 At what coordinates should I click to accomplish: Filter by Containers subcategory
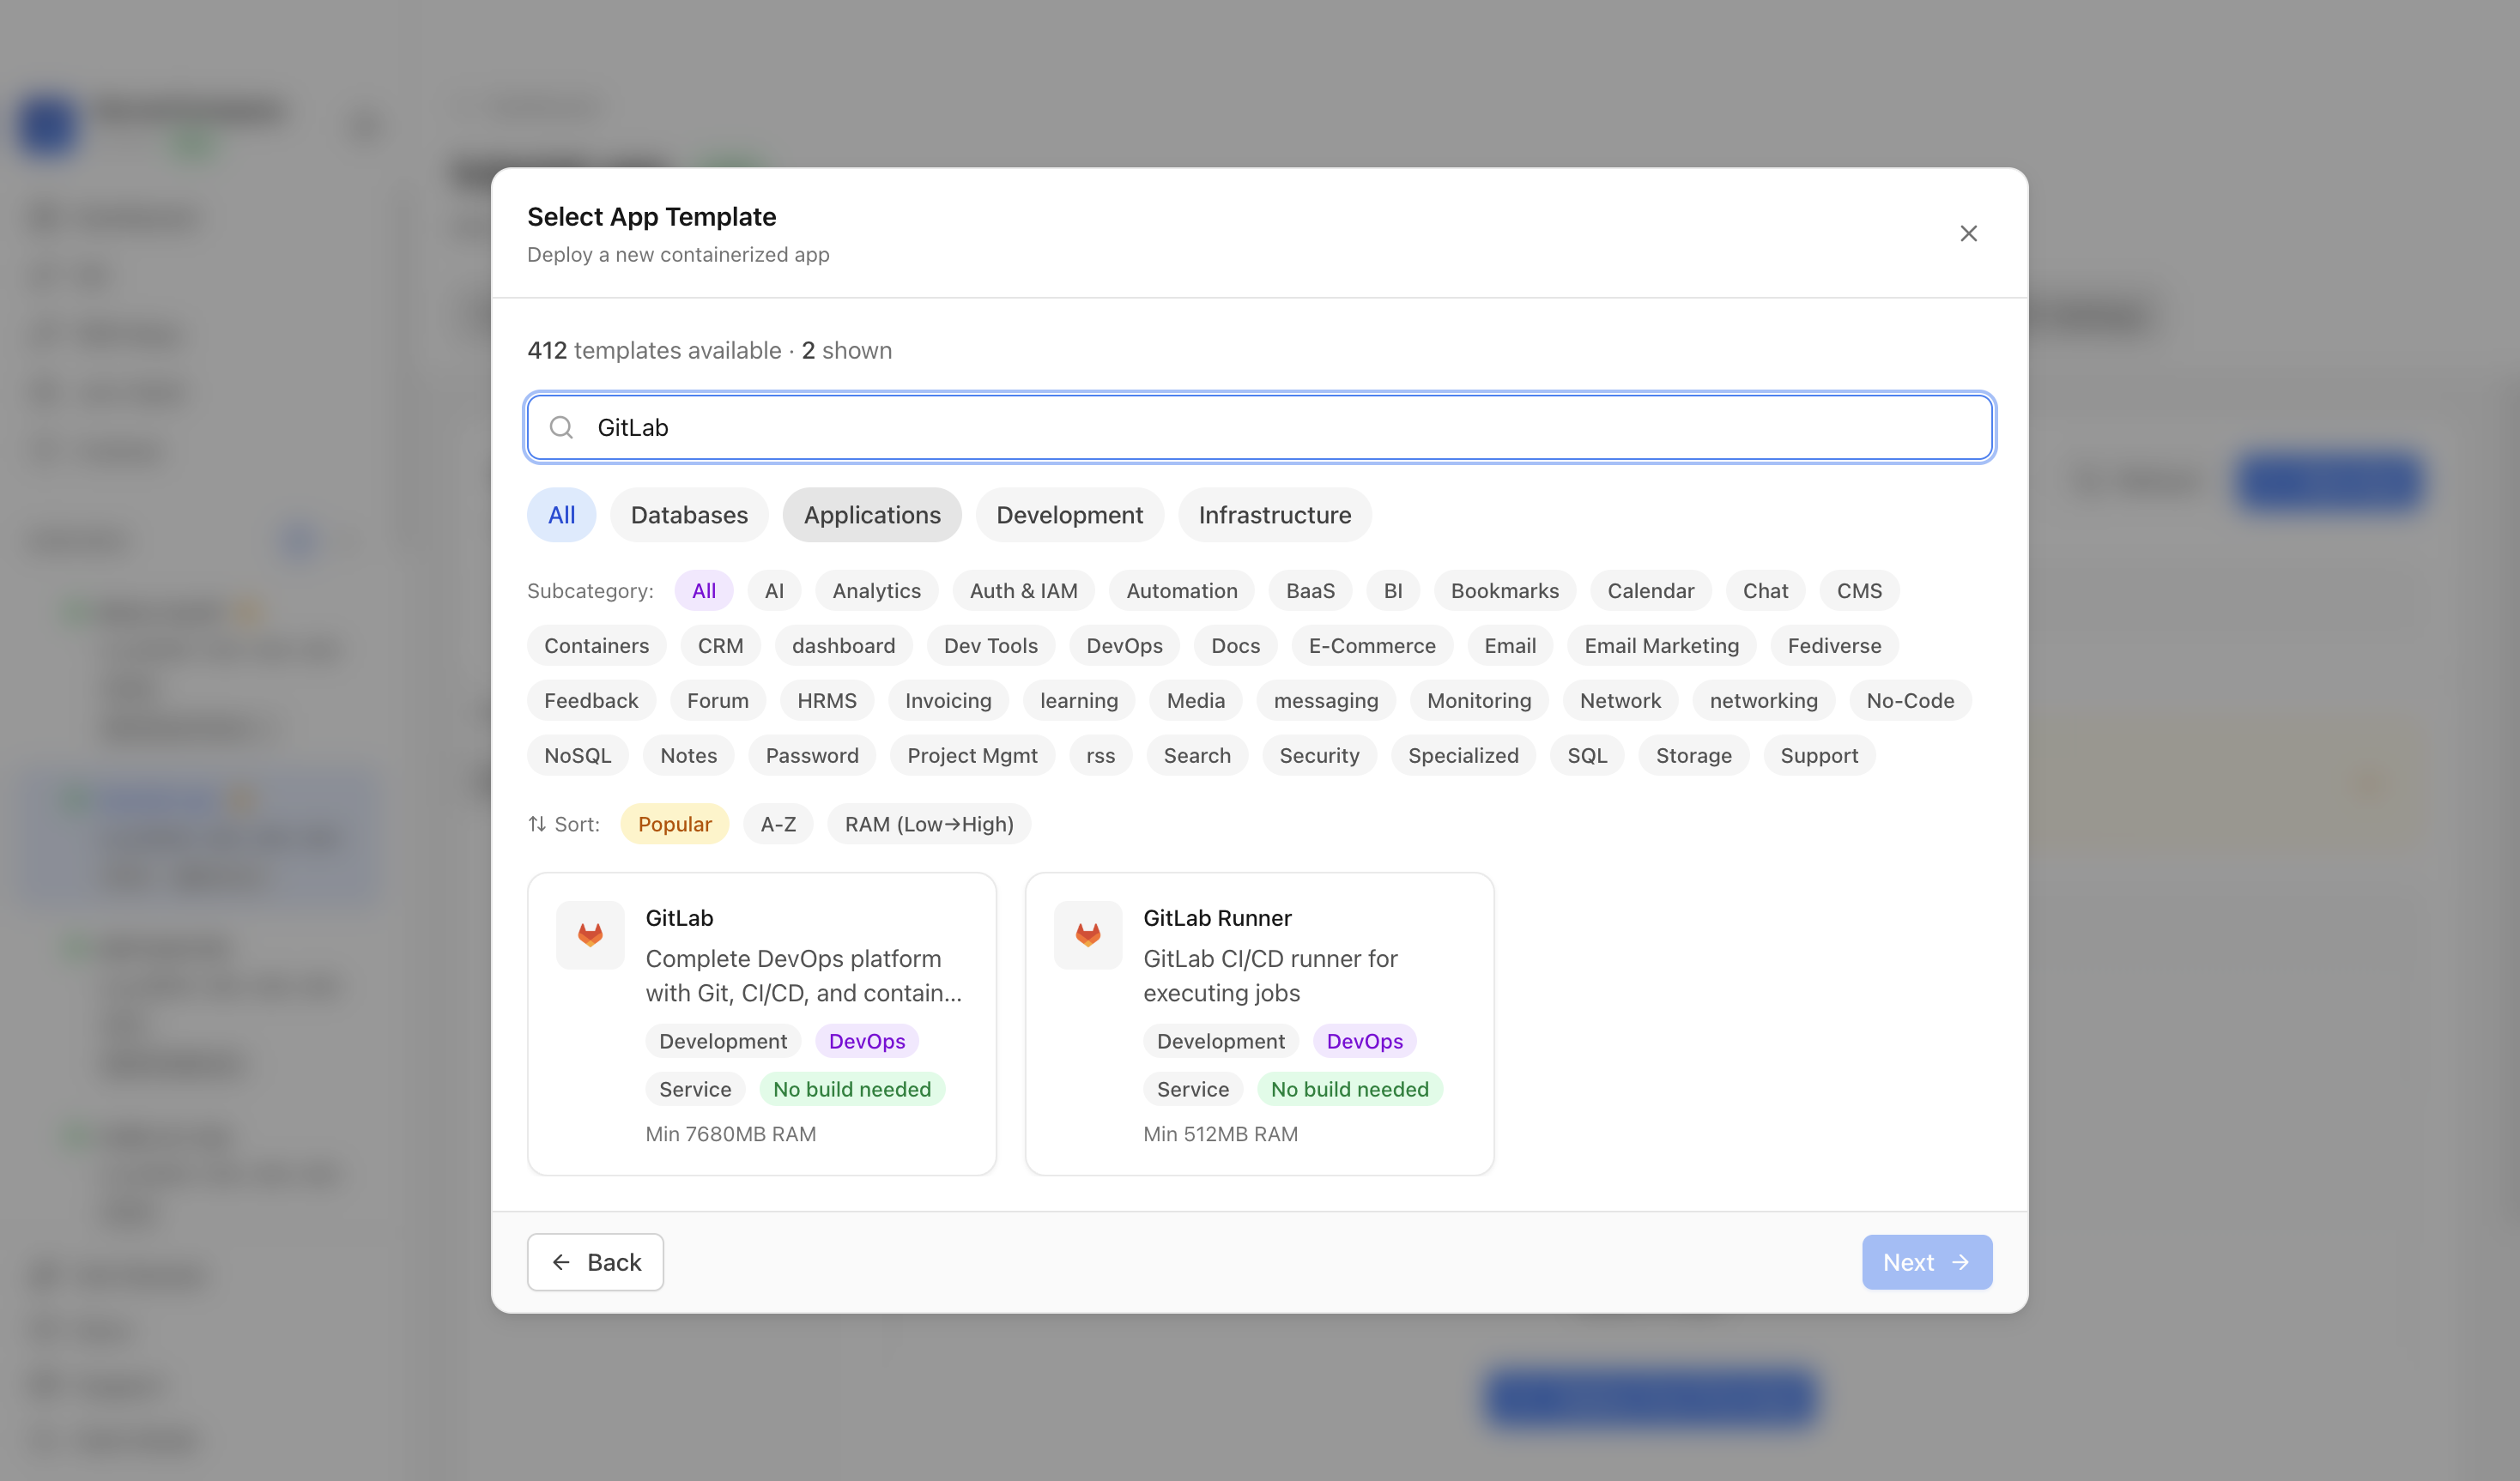(596, 646)
